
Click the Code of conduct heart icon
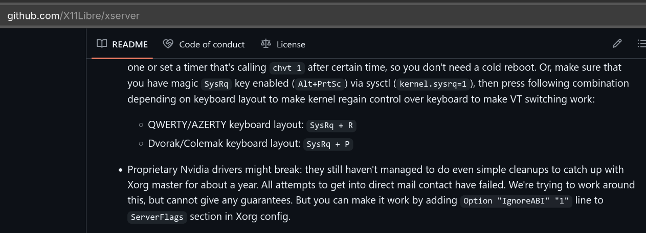[168, 44]
